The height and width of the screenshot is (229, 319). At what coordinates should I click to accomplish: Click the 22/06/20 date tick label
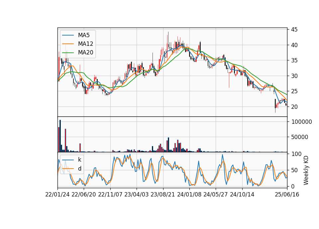(84, 194)
